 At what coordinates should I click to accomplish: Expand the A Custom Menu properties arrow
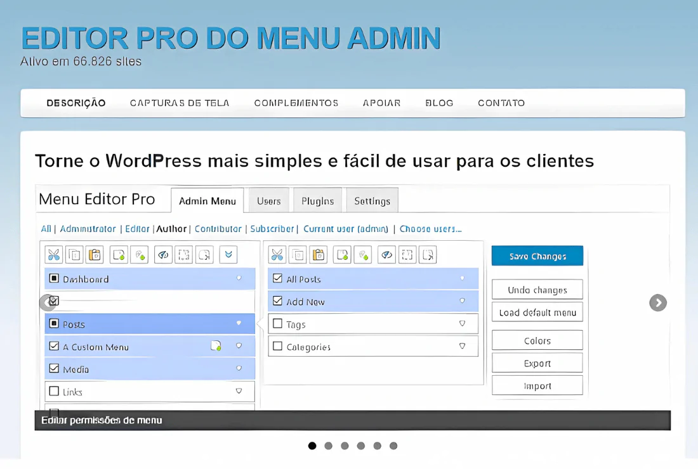239,346
